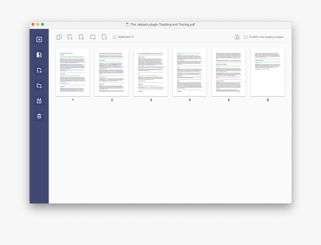The image size is (321, 245).
Task: Select page 3 thumbnail
Action: [x=151, y=72]
